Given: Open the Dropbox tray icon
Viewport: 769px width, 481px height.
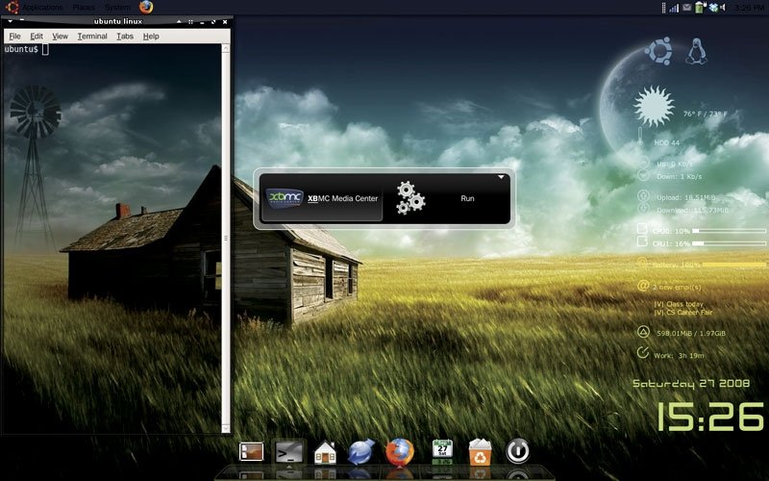Looking at the screenshot, I should click(x=712, y=8).
